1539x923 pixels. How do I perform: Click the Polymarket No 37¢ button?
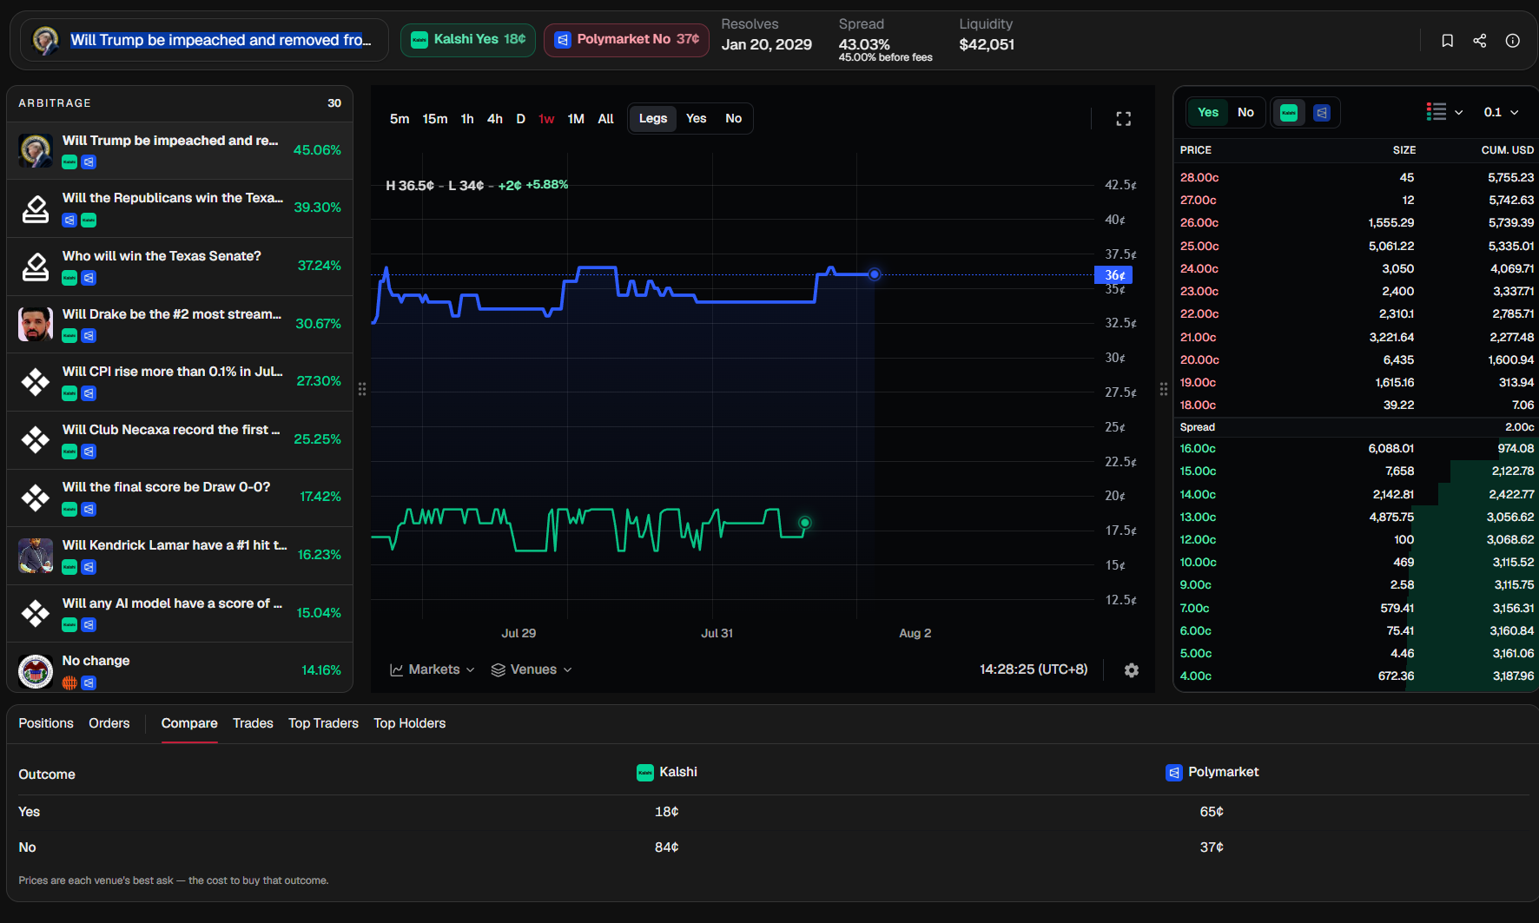(626, 40)
